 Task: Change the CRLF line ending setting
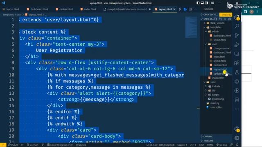coord(201,145)
